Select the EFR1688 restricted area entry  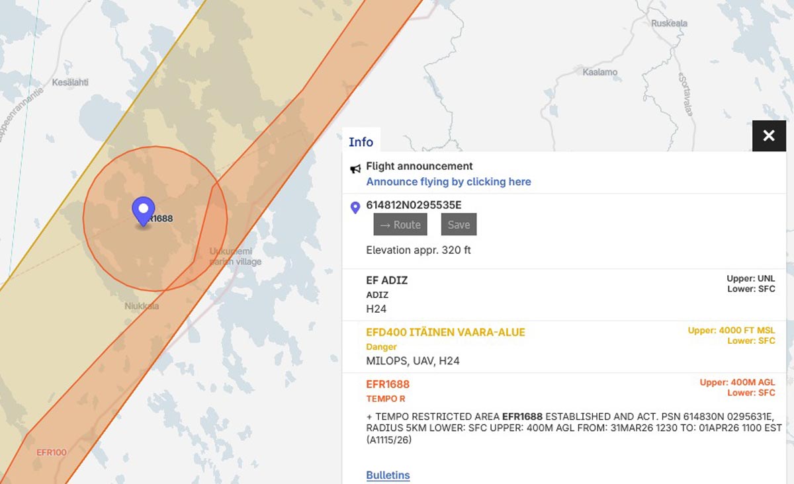pyautogui.click(x=388, y=384)
